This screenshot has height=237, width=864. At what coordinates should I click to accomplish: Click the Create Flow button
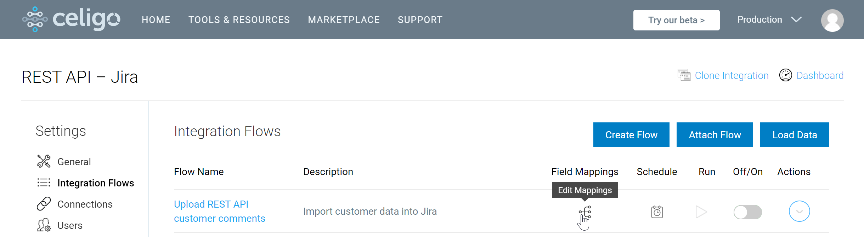[631, 135]
